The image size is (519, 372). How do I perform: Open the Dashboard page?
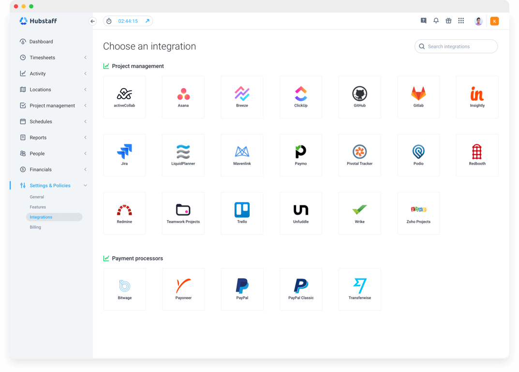[41, 41]
